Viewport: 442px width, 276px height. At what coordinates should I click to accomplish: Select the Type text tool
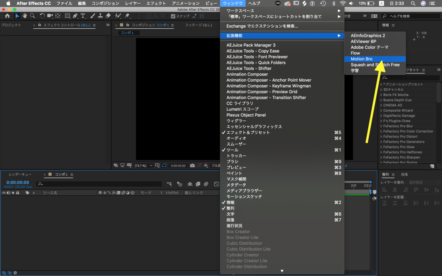pos(83,16)
